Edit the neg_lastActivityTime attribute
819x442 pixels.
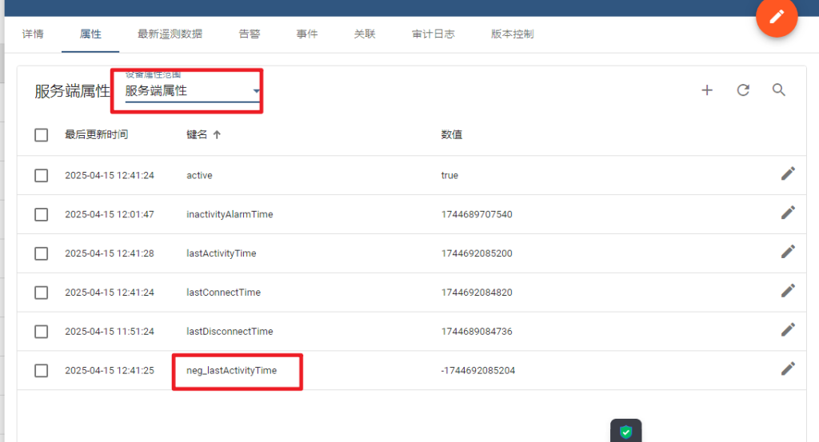788,369
